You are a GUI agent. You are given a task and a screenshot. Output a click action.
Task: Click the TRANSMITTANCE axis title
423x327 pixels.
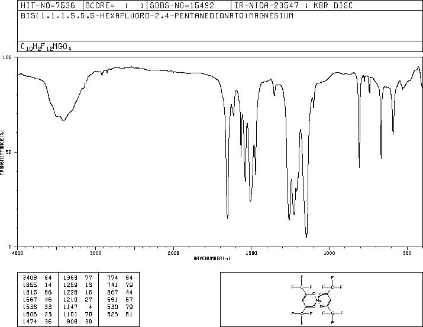click(x=2, y=152)
